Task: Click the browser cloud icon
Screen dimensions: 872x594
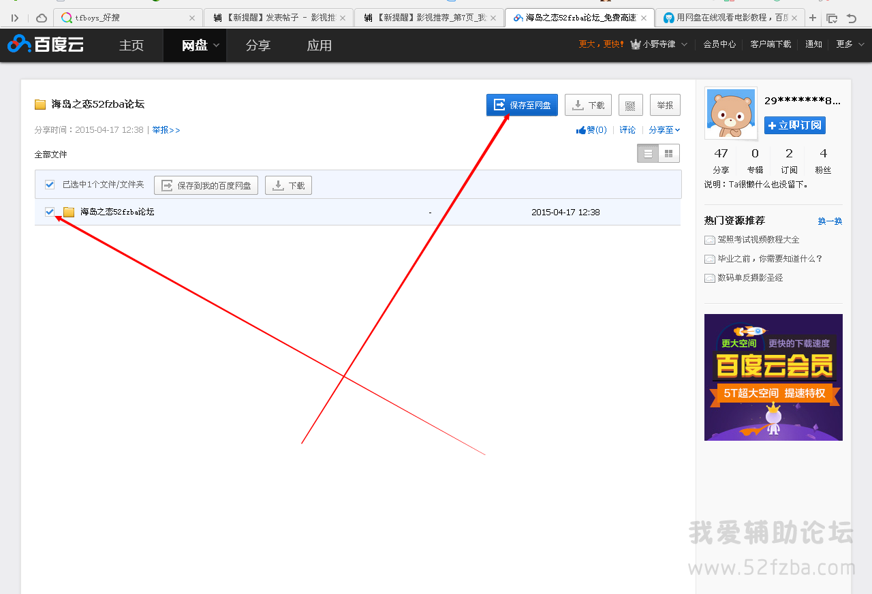Action: [x=42, y=18]
